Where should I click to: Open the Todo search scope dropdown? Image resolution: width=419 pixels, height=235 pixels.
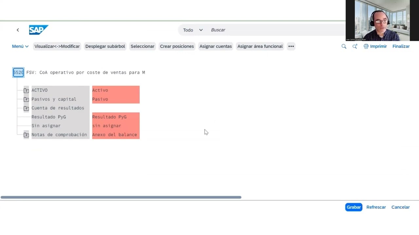click(193, 30)
